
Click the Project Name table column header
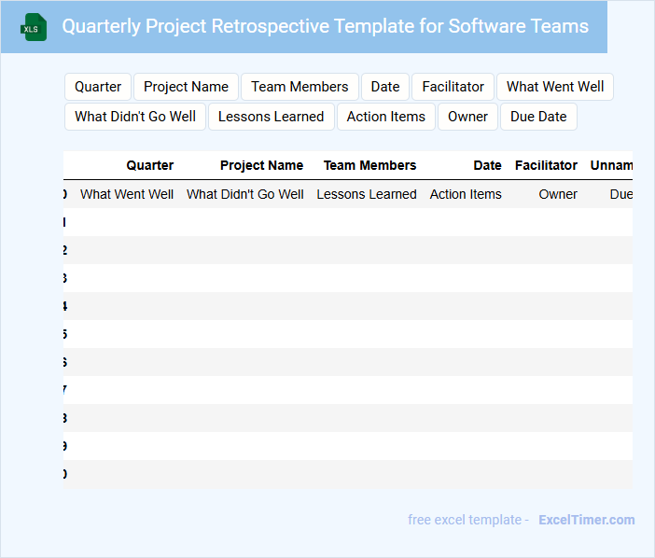pyautogui.click(x=261, y=165)
